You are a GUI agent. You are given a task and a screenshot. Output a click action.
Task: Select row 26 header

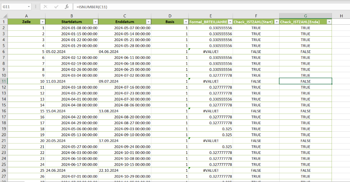point(4,170)
